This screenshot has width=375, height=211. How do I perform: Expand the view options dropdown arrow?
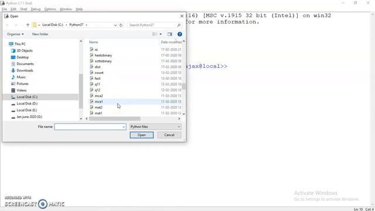click(161, 34)
